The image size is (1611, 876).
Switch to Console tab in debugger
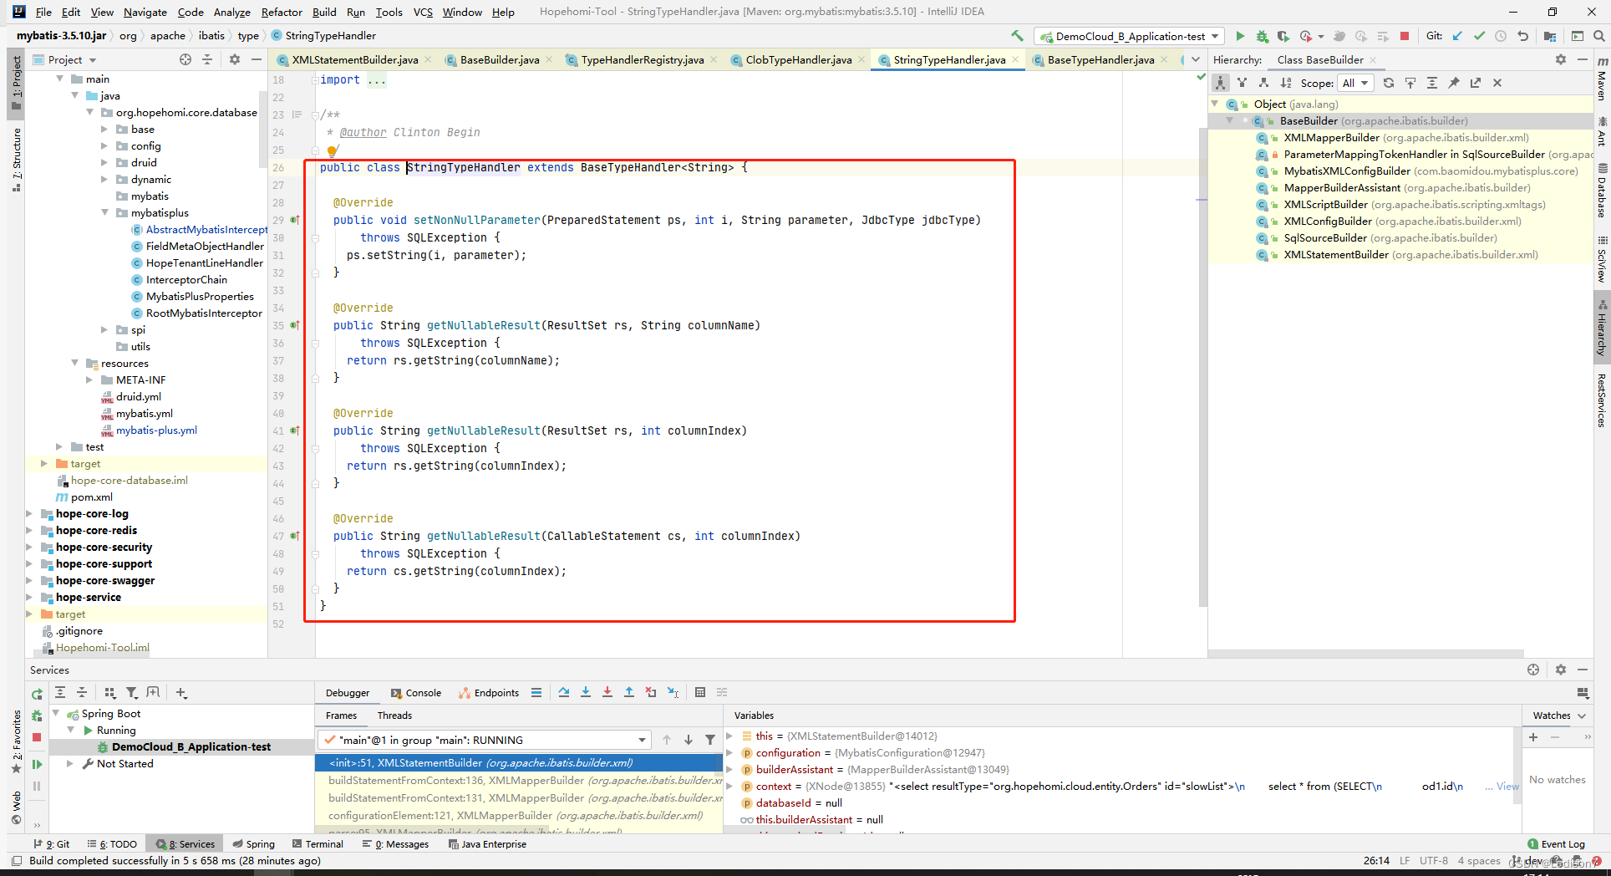(416, 693)
